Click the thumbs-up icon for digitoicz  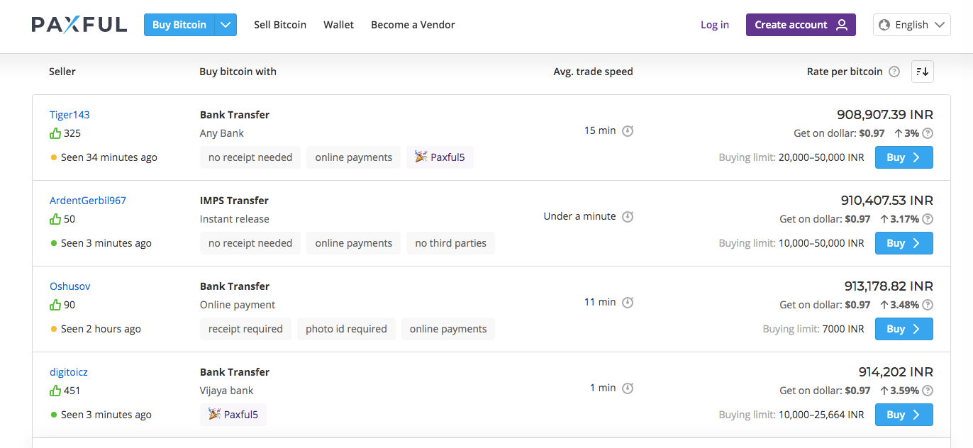[55, 391]
